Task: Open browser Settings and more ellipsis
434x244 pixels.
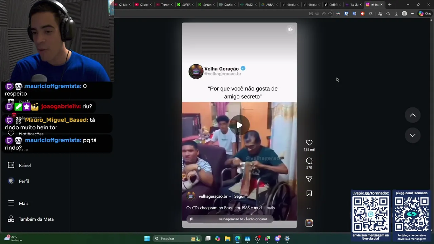Action: click(x=412, y=14)
